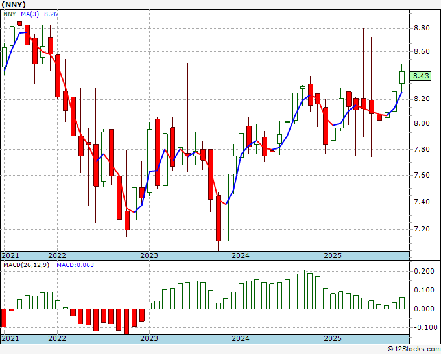Click the 8.00 price axis label
The height and width of the screenshot is (354, 441).
click(422, 123)
